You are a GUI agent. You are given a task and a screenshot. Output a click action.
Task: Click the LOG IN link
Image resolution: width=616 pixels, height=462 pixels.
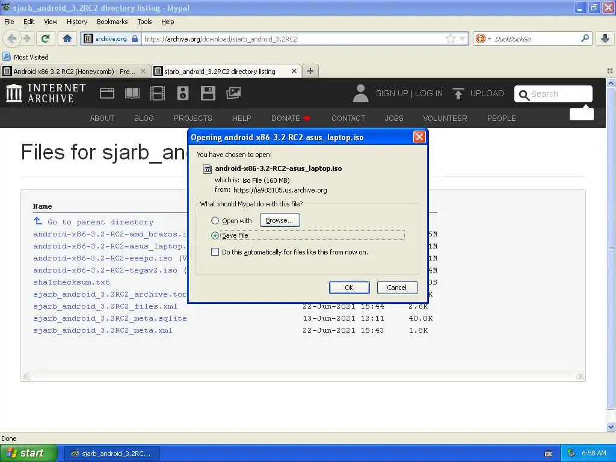click(x=428, y=93)
